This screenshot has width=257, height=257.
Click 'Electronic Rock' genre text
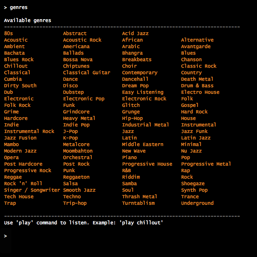[144, 99]
